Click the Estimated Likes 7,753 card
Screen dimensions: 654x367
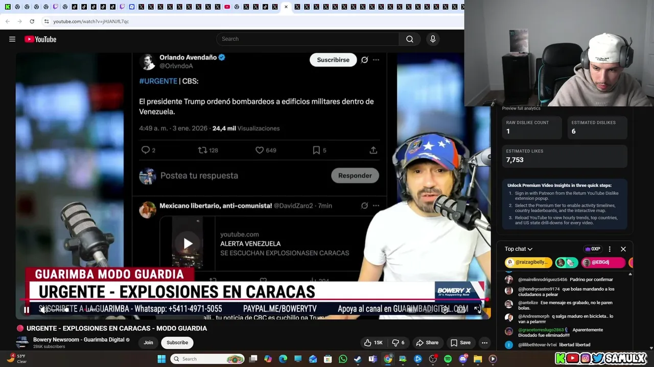click(565, 156)
